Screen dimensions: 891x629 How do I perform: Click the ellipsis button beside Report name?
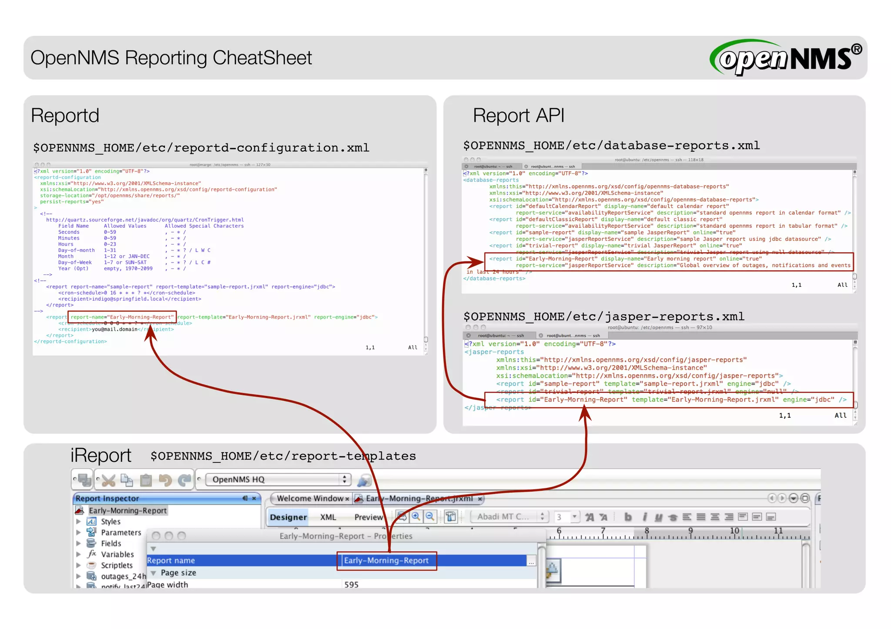[531, 561]
